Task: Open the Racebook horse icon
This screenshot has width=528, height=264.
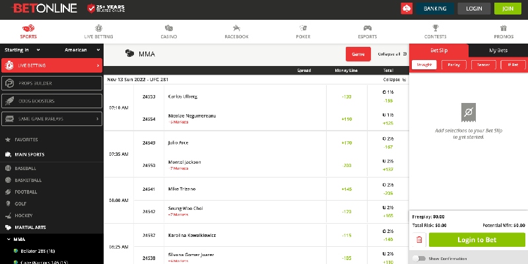Action: click(x=236, y=28)
